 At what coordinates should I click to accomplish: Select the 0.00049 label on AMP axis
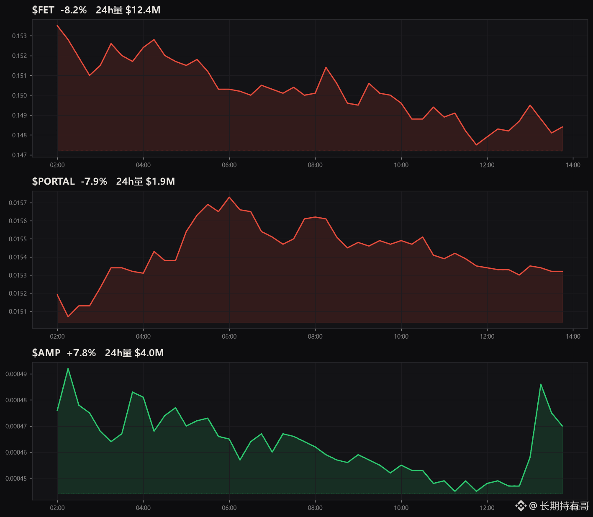coord(16,374)
